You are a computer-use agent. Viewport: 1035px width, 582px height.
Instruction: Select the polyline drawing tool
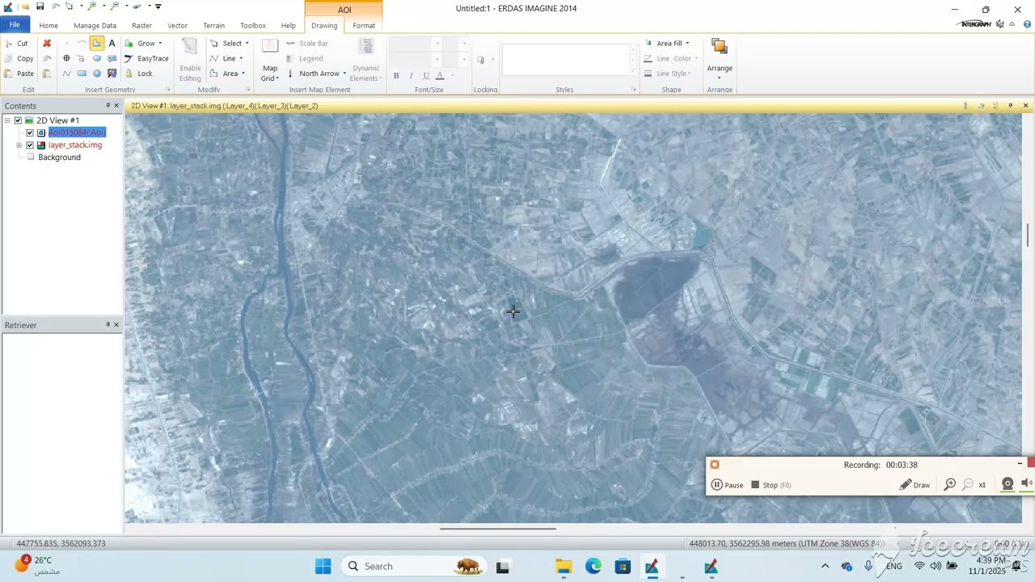66,74
